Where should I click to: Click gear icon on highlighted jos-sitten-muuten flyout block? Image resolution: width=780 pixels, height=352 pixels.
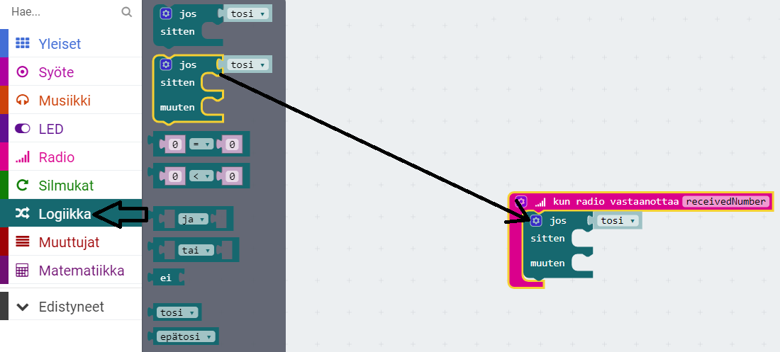coord(166,64)
